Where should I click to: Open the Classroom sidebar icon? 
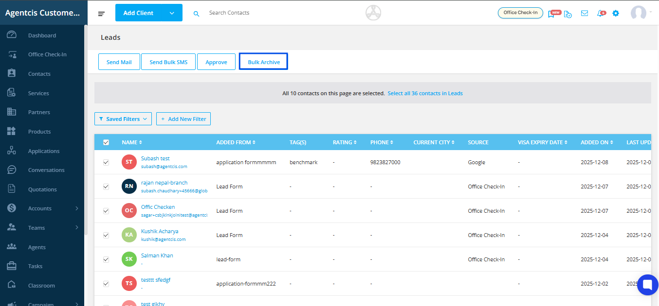tap(12, 285)
